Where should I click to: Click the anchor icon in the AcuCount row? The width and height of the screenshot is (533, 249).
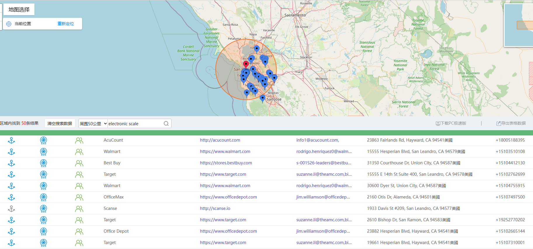point(11,140)
